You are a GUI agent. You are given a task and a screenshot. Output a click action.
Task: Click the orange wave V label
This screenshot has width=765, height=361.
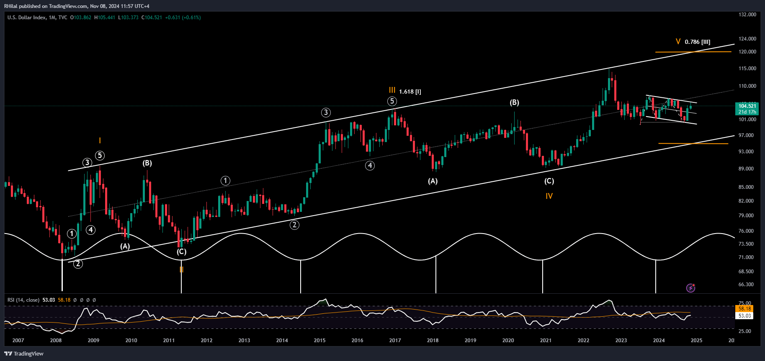click(678, 41)
